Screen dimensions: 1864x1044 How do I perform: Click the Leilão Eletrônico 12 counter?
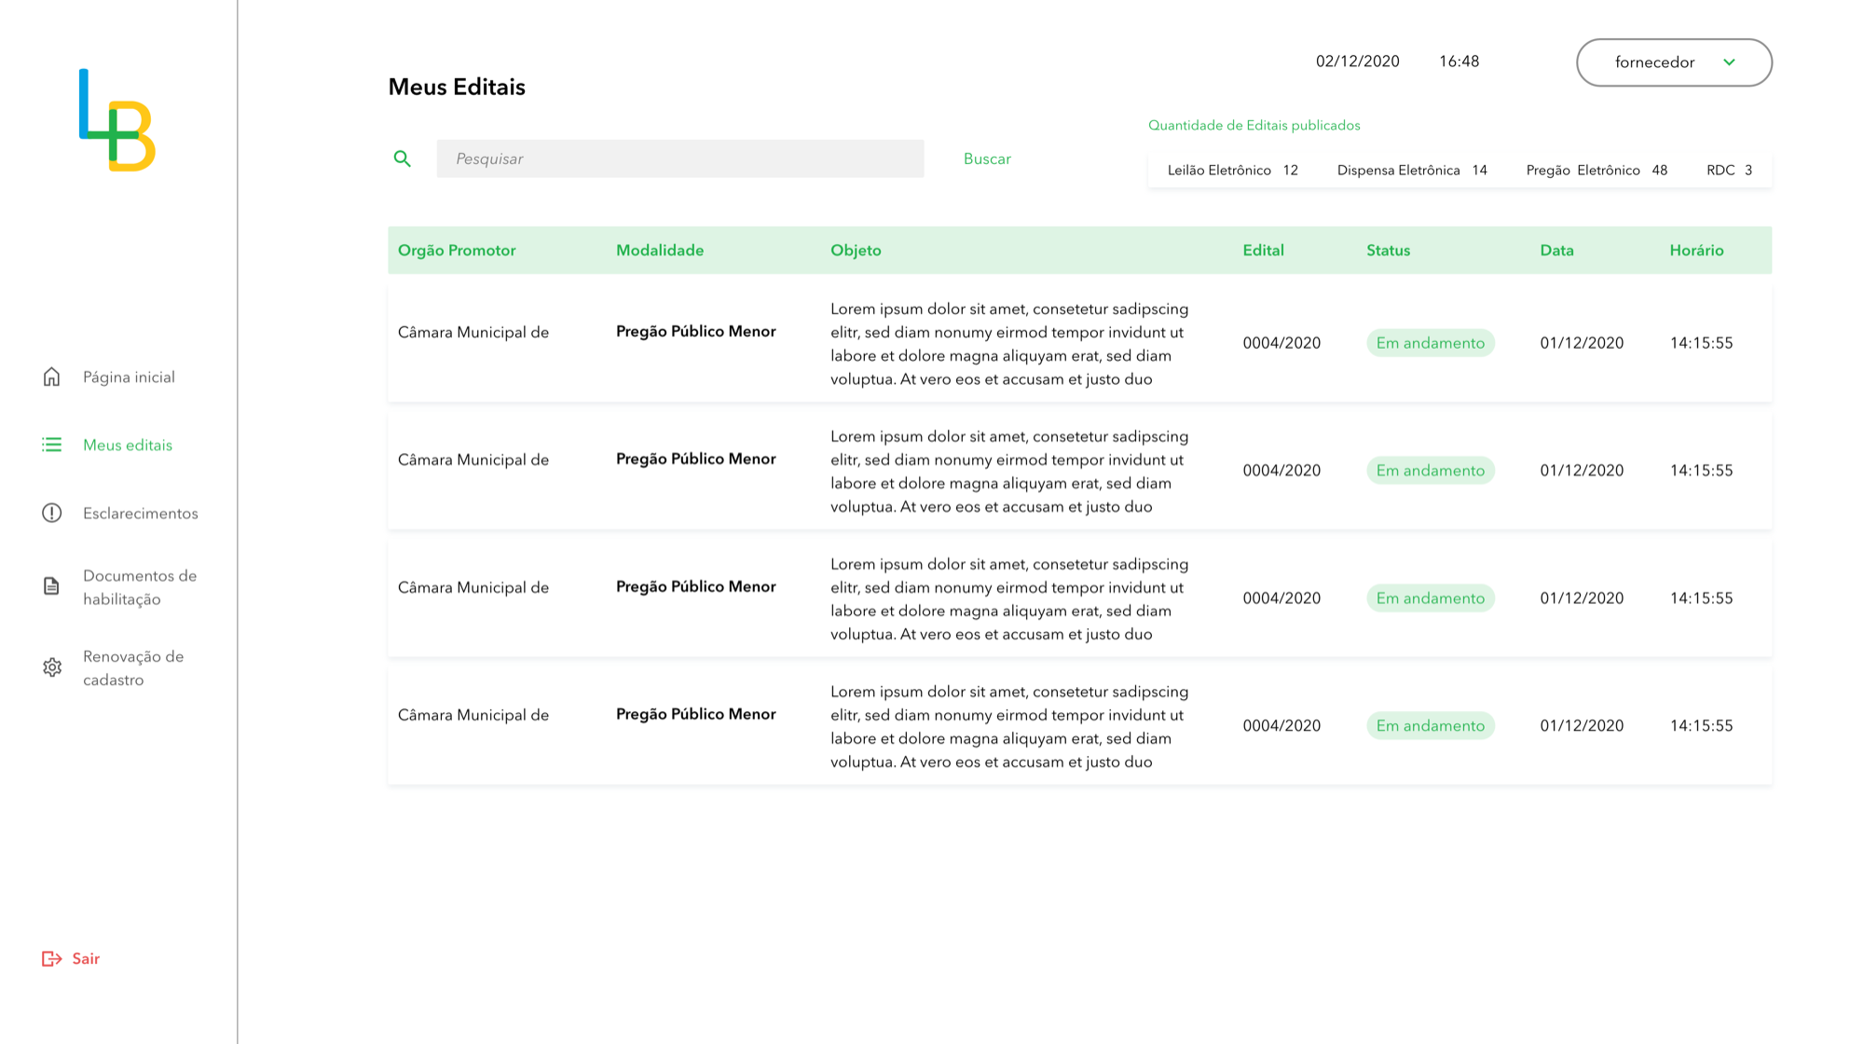(x=1232, y=170)
